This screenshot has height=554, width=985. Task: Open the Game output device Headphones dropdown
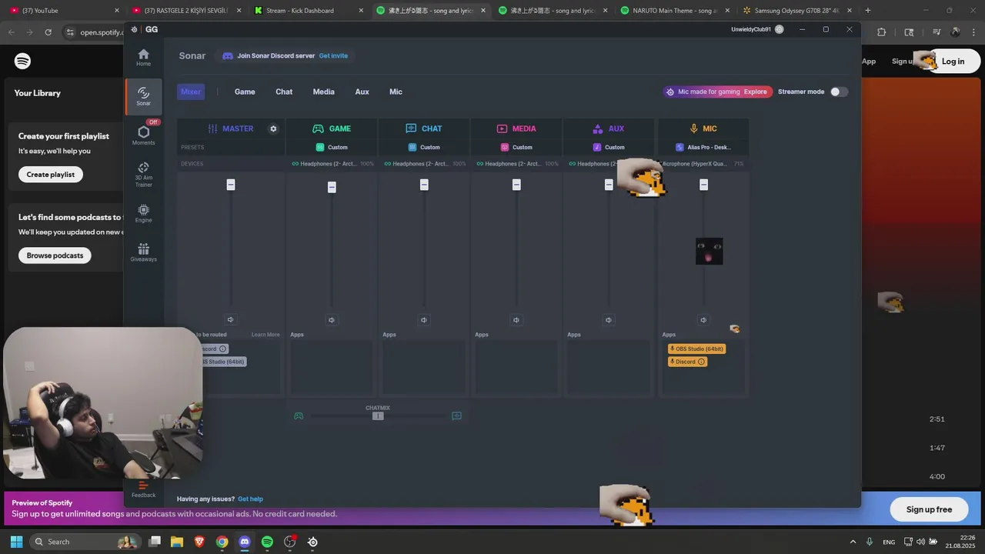click(x=332, y=164)
